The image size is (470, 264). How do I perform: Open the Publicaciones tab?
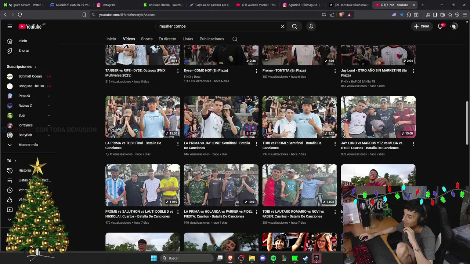[x=212, y=39]
